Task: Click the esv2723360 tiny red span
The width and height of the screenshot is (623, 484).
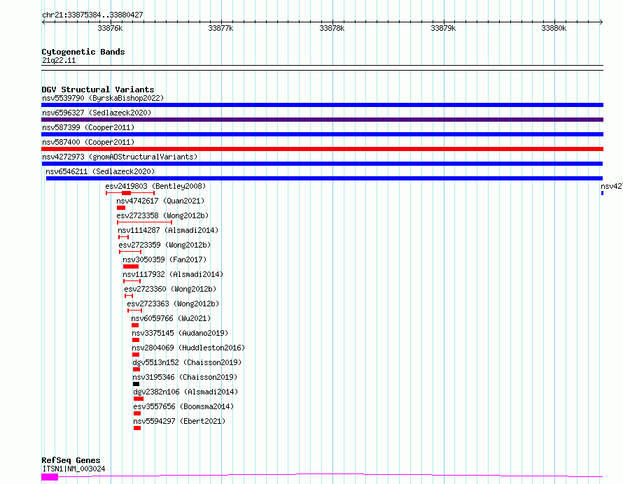Action: (129, 296)
